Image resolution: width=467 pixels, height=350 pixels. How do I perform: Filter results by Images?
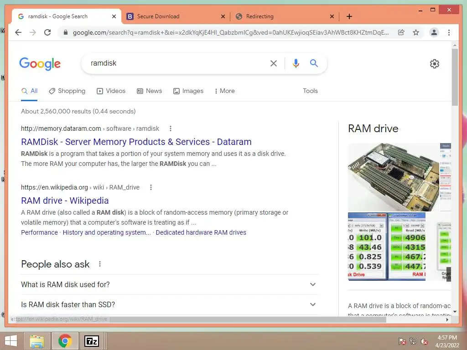[188, 91]
